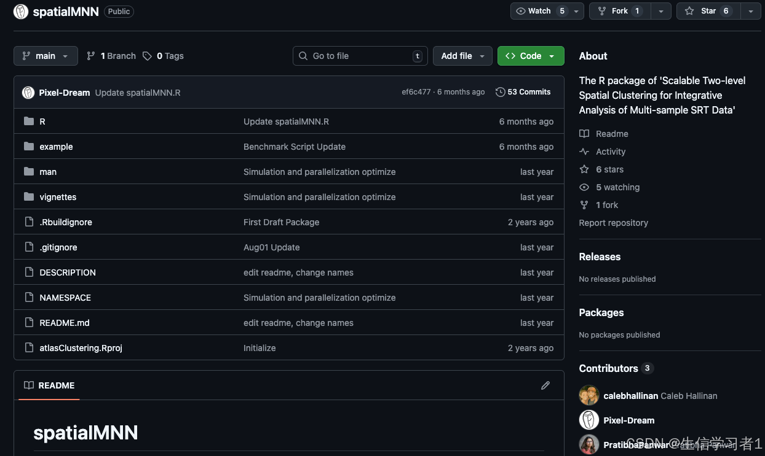Click the star icon beside 6 stars
This screenshot has width=765, height=456.
pos(584,169)
